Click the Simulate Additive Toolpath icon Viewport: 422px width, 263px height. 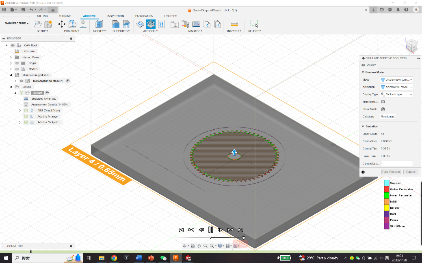coord(151,24)
